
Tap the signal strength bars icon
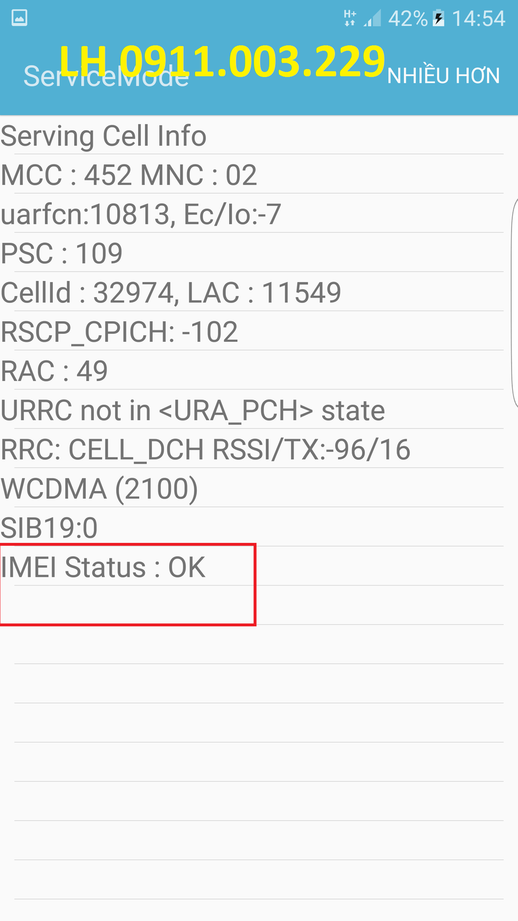pyautogui.click(x=373, y=19)
